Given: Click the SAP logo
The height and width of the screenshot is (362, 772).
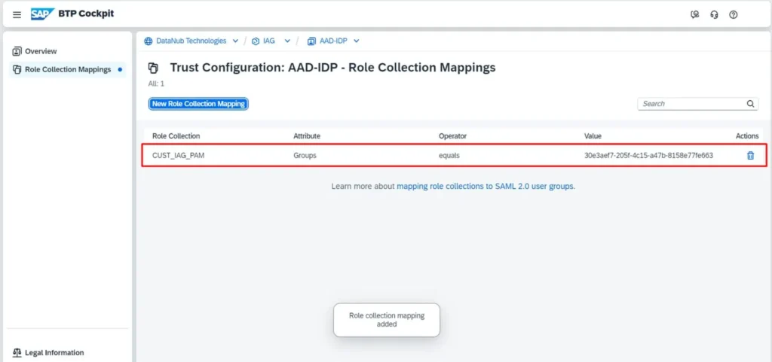Looking at the screenshot, I should [42, 14].
